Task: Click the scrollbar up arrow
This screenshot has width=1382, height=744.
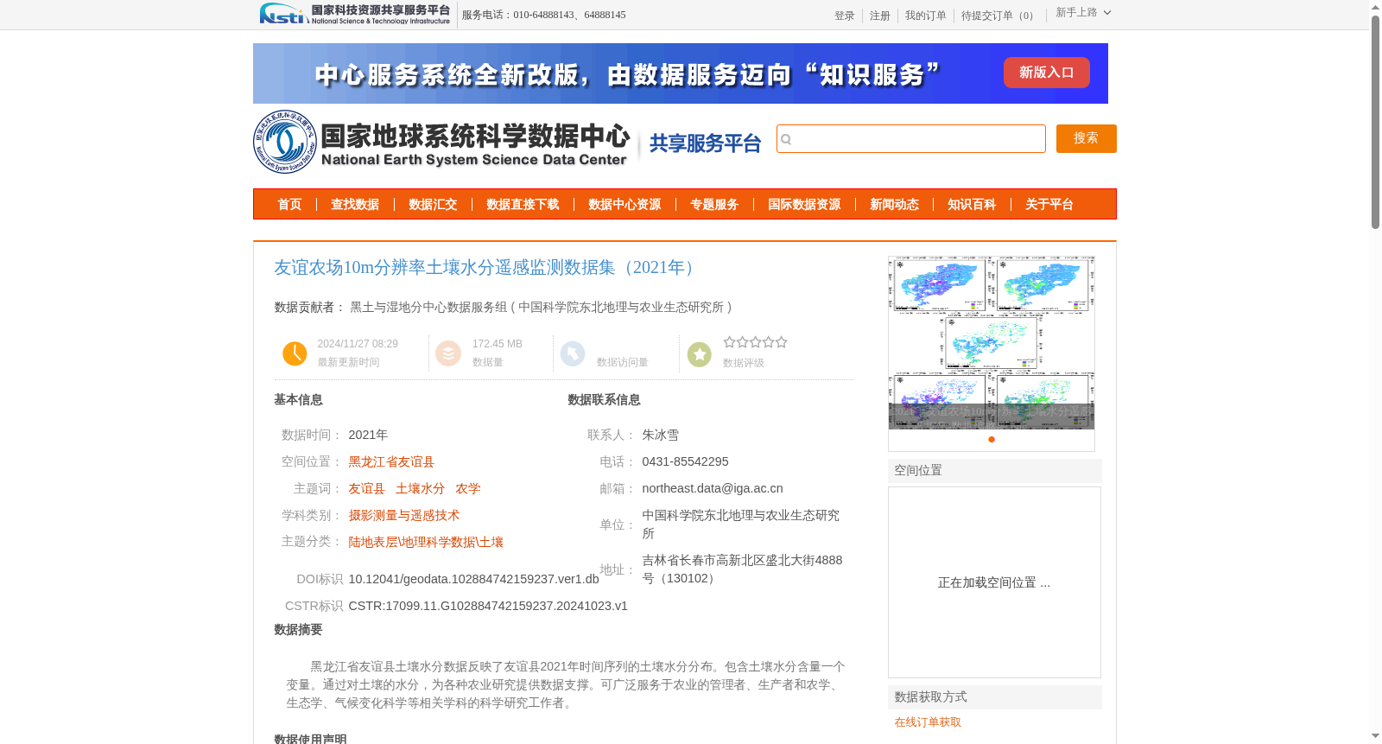Action: [1375, 7]
